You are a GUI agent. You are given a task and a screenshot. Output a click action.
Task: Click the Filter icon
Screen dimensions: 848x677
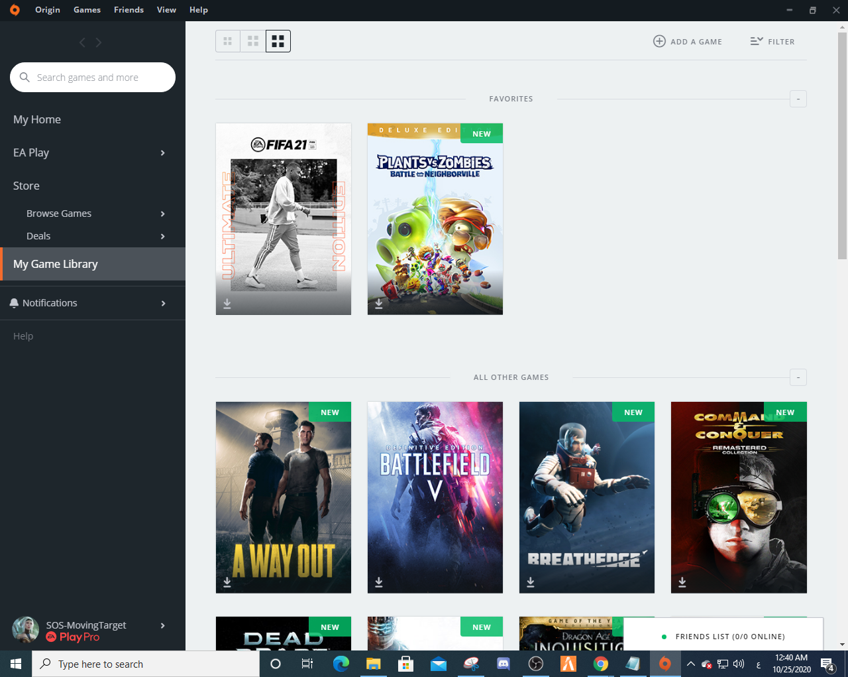[x=757, y=41]
